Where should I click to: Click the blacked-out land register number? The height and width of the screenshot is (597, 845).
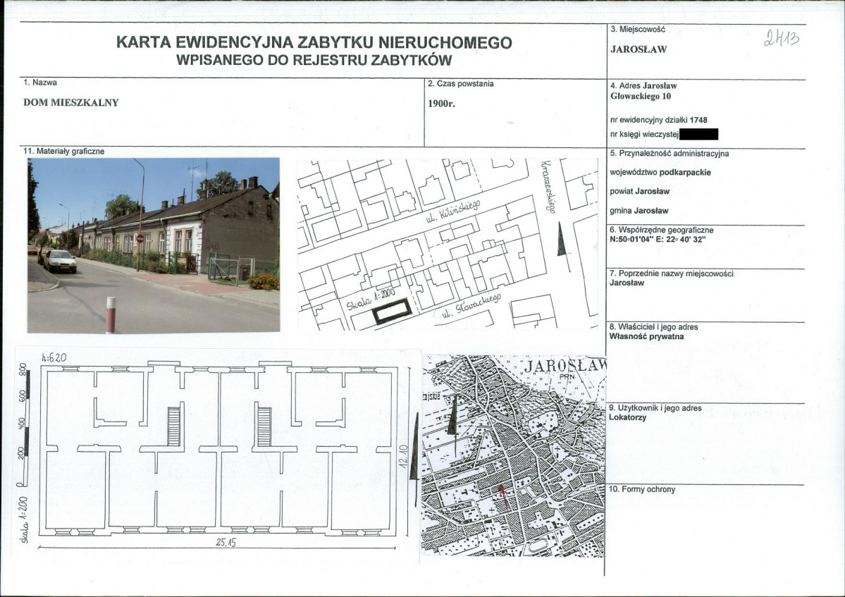(x=698, y=134)
